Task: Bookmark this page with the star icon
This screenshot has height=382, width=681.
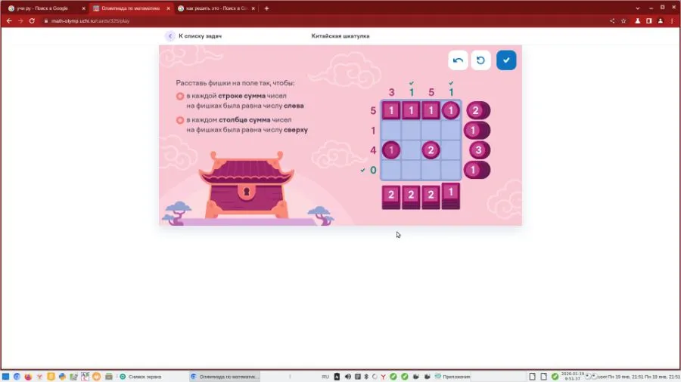Action: (623, 21)
